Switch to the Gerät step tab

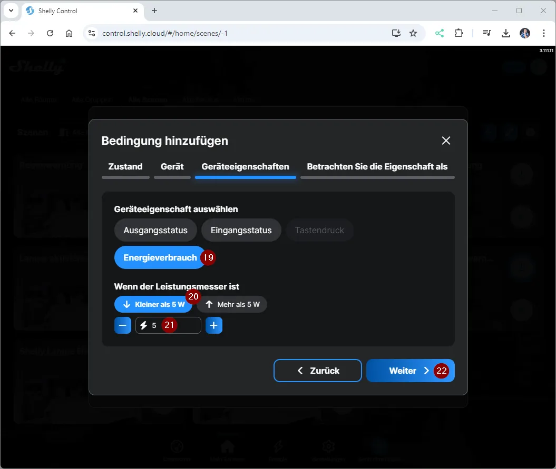(172, 167)
